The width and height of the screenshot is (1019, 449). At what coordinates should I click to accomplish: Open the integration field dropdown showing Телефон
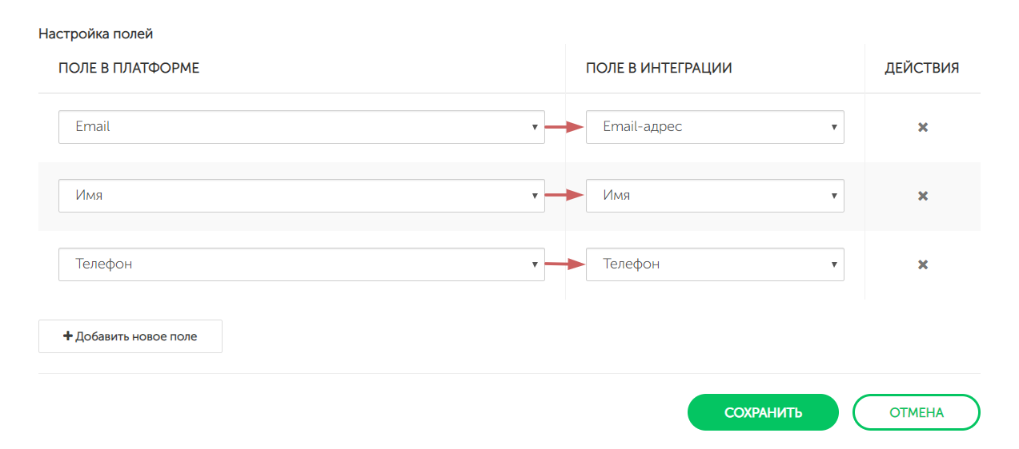714,264
